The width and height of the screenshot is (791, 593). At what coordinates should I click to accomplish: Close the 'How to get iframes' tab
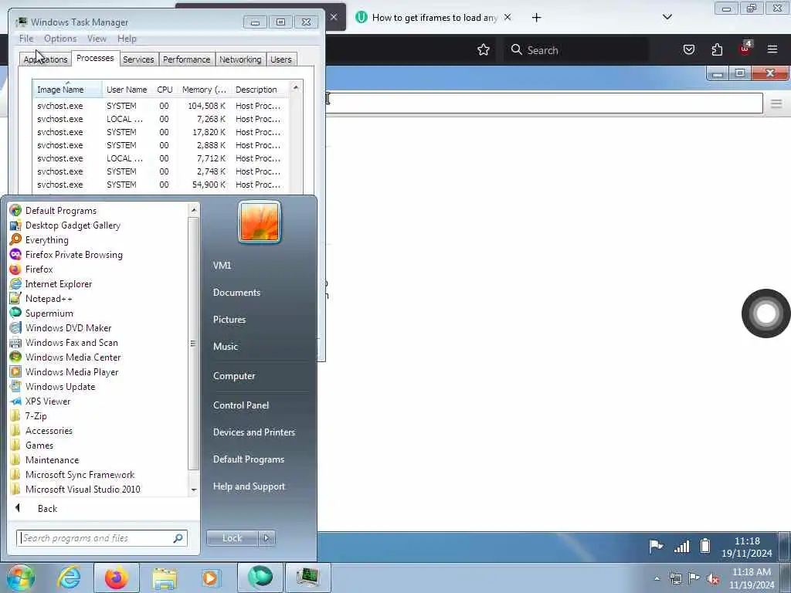tap(508, 17)
